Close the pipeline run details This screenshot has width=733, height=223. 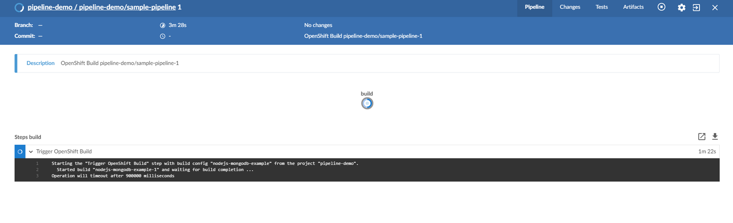(x=715, y=7)
